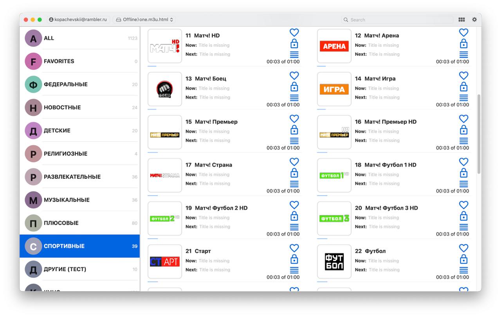Open playlist selector one.m3u.html dropdown
Screen dimensions: 501x317
(144, 20)
